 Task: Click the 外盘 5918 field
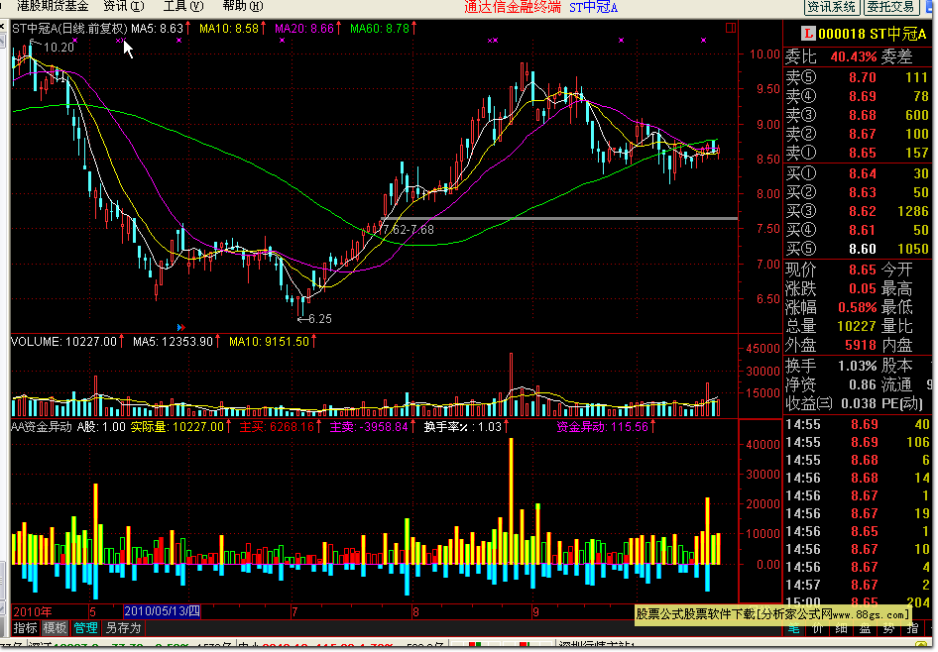tap(830, 345)
